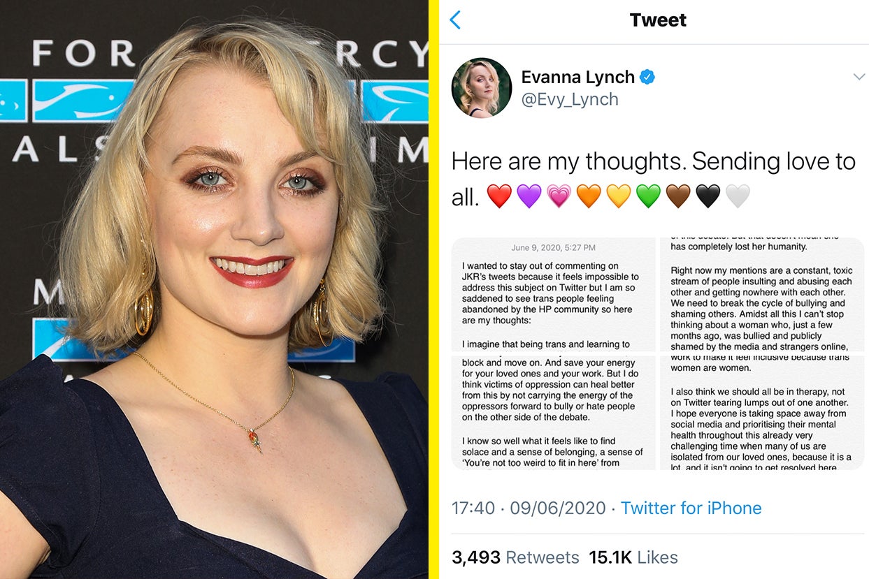Screen dimensions: 869x579
Task: Open the bottom-left attached note image
Action: point(554,412)
